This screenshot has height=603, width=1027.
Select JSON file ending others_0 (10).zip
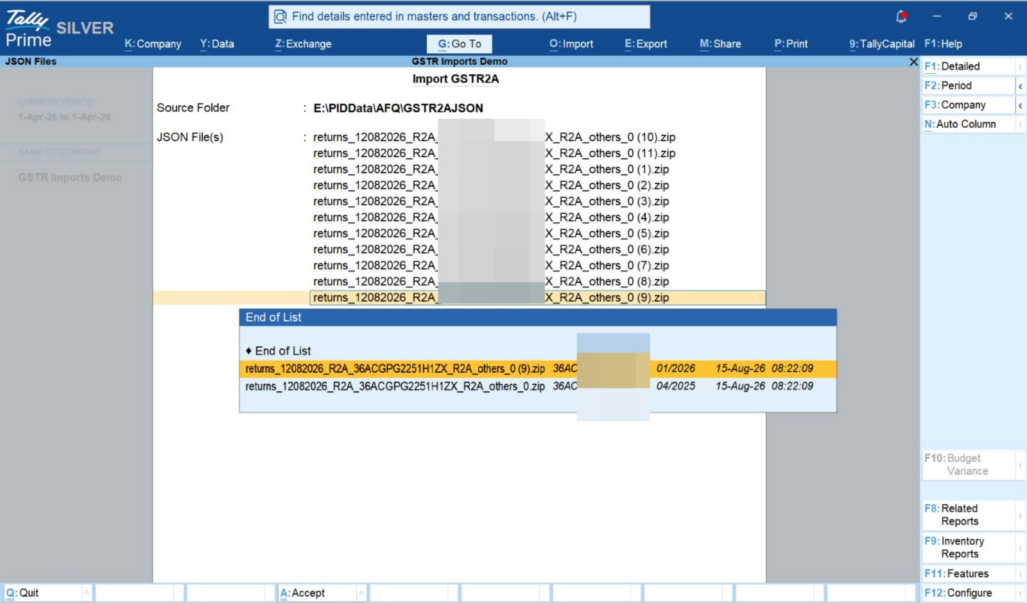point(494,137)
